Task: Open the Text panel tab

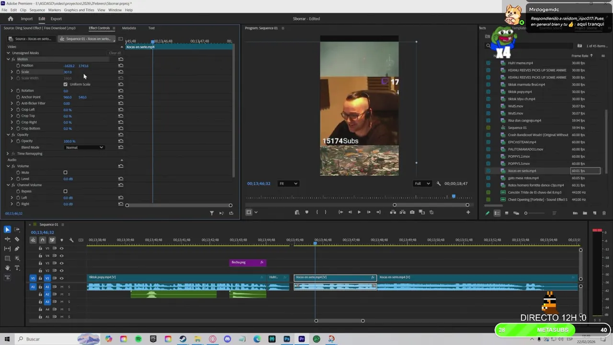Action: coord(151,28)
